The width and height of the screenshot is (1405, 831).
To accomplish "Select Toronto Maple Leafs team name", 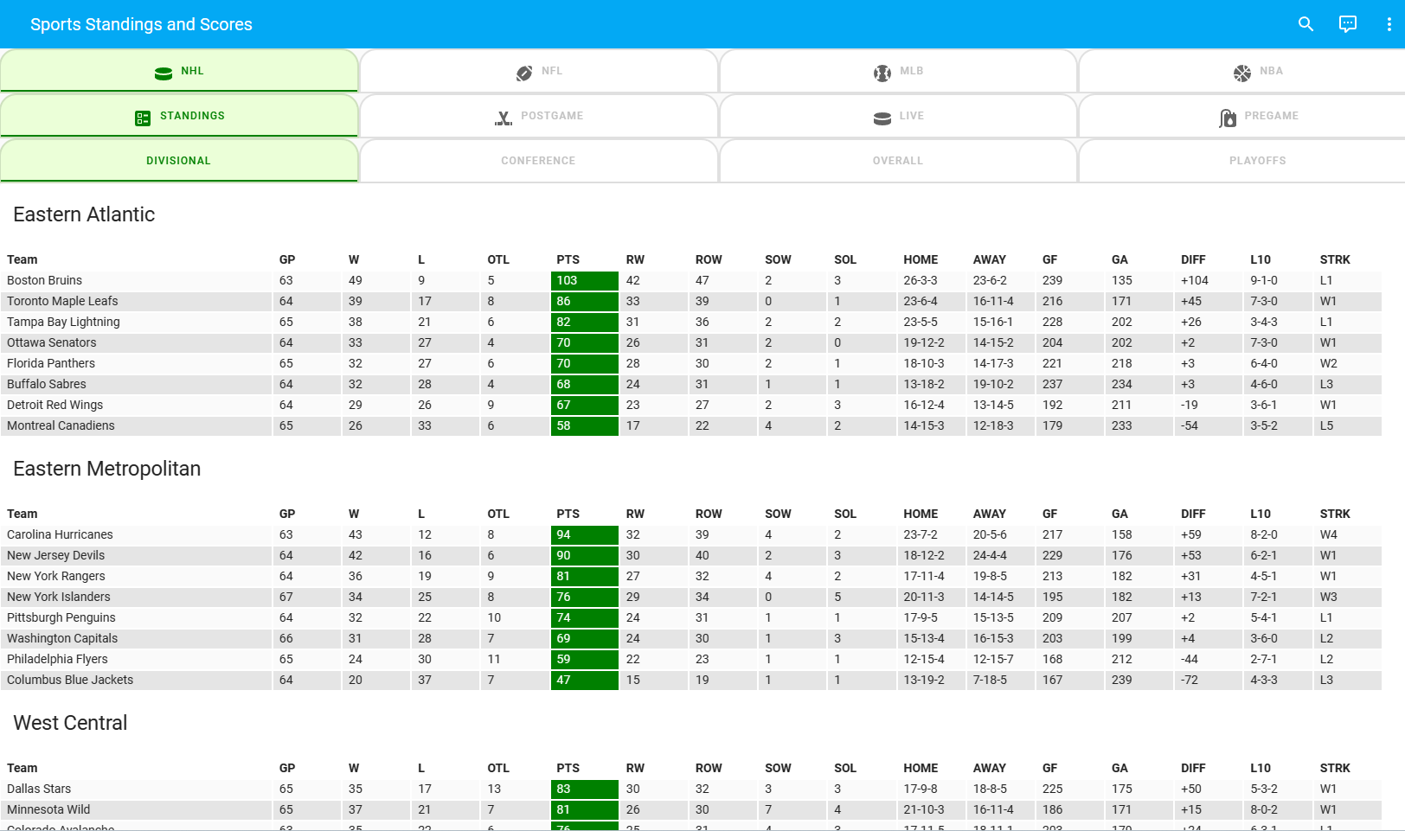I will (x=62, y=301).
